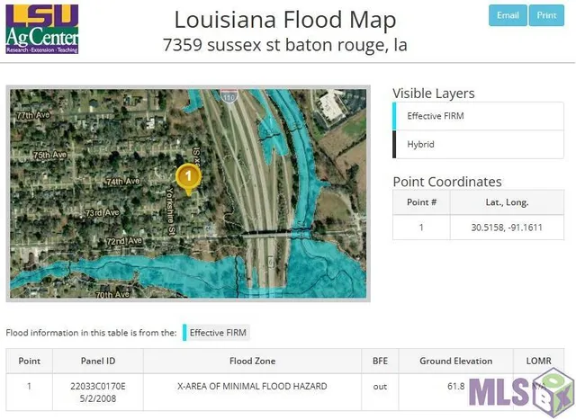
Task: Click the Flood Zone column header
Action: point(252,362)
